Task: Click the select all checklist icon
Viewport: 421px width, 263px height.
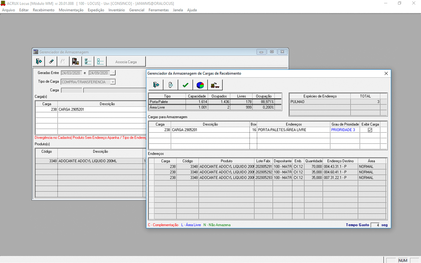Action: tap(88, 61)
